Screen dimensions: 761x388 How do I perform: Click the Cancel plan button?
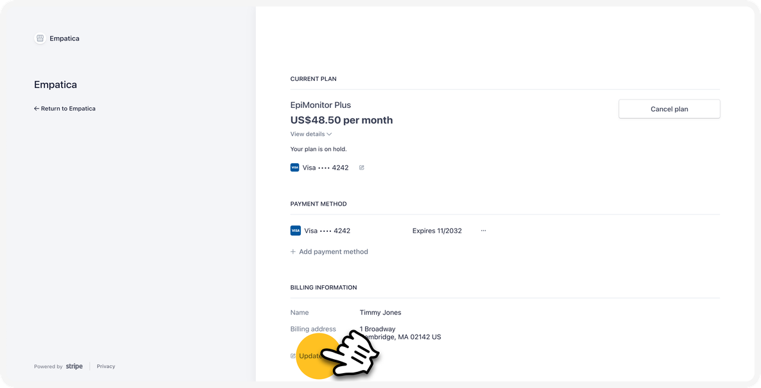point(669,109)
